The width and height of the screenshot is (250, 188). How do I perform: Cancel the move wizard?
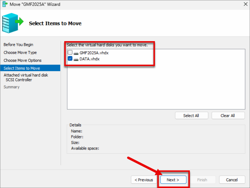(232, 180)
